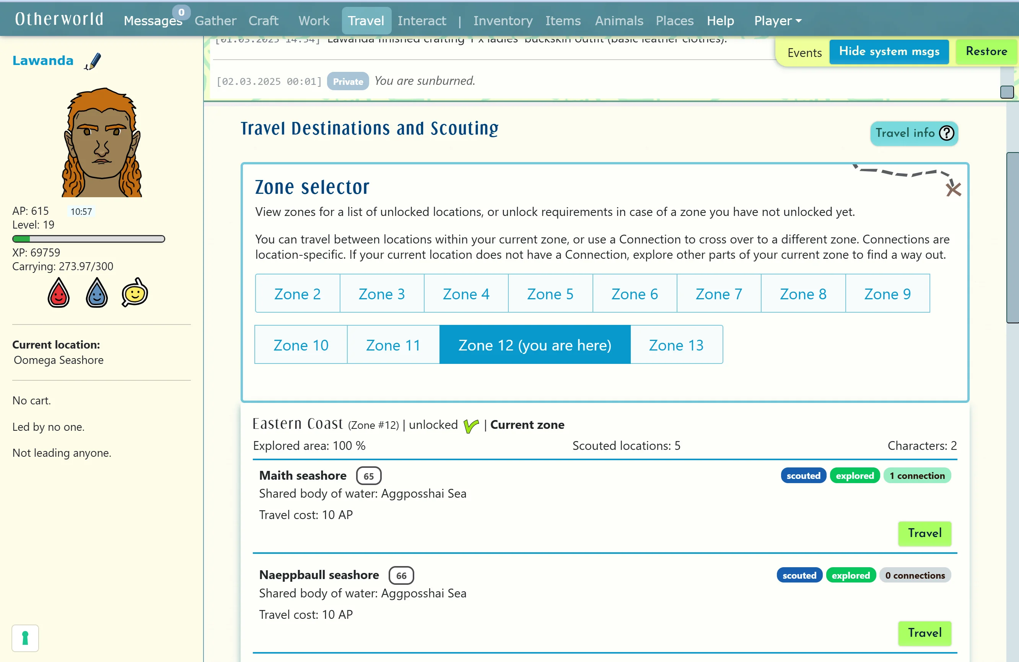
Task: Click the Private message toggle label
Action: pyautogui.click(x=348, y=81)
